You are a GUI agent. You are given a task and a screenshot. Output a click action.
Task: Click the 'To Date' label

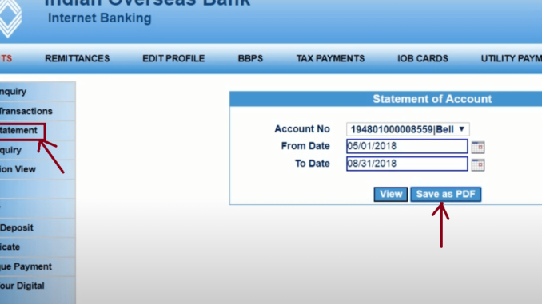(312, 164)
